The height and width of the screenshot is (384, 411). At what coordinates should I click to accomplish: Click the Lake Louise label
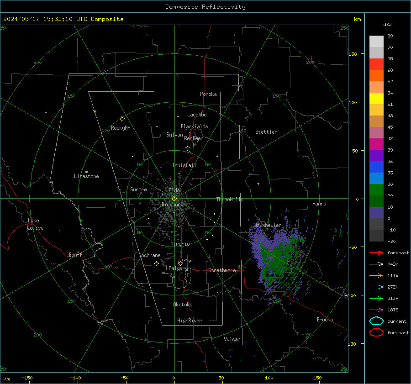35,224
